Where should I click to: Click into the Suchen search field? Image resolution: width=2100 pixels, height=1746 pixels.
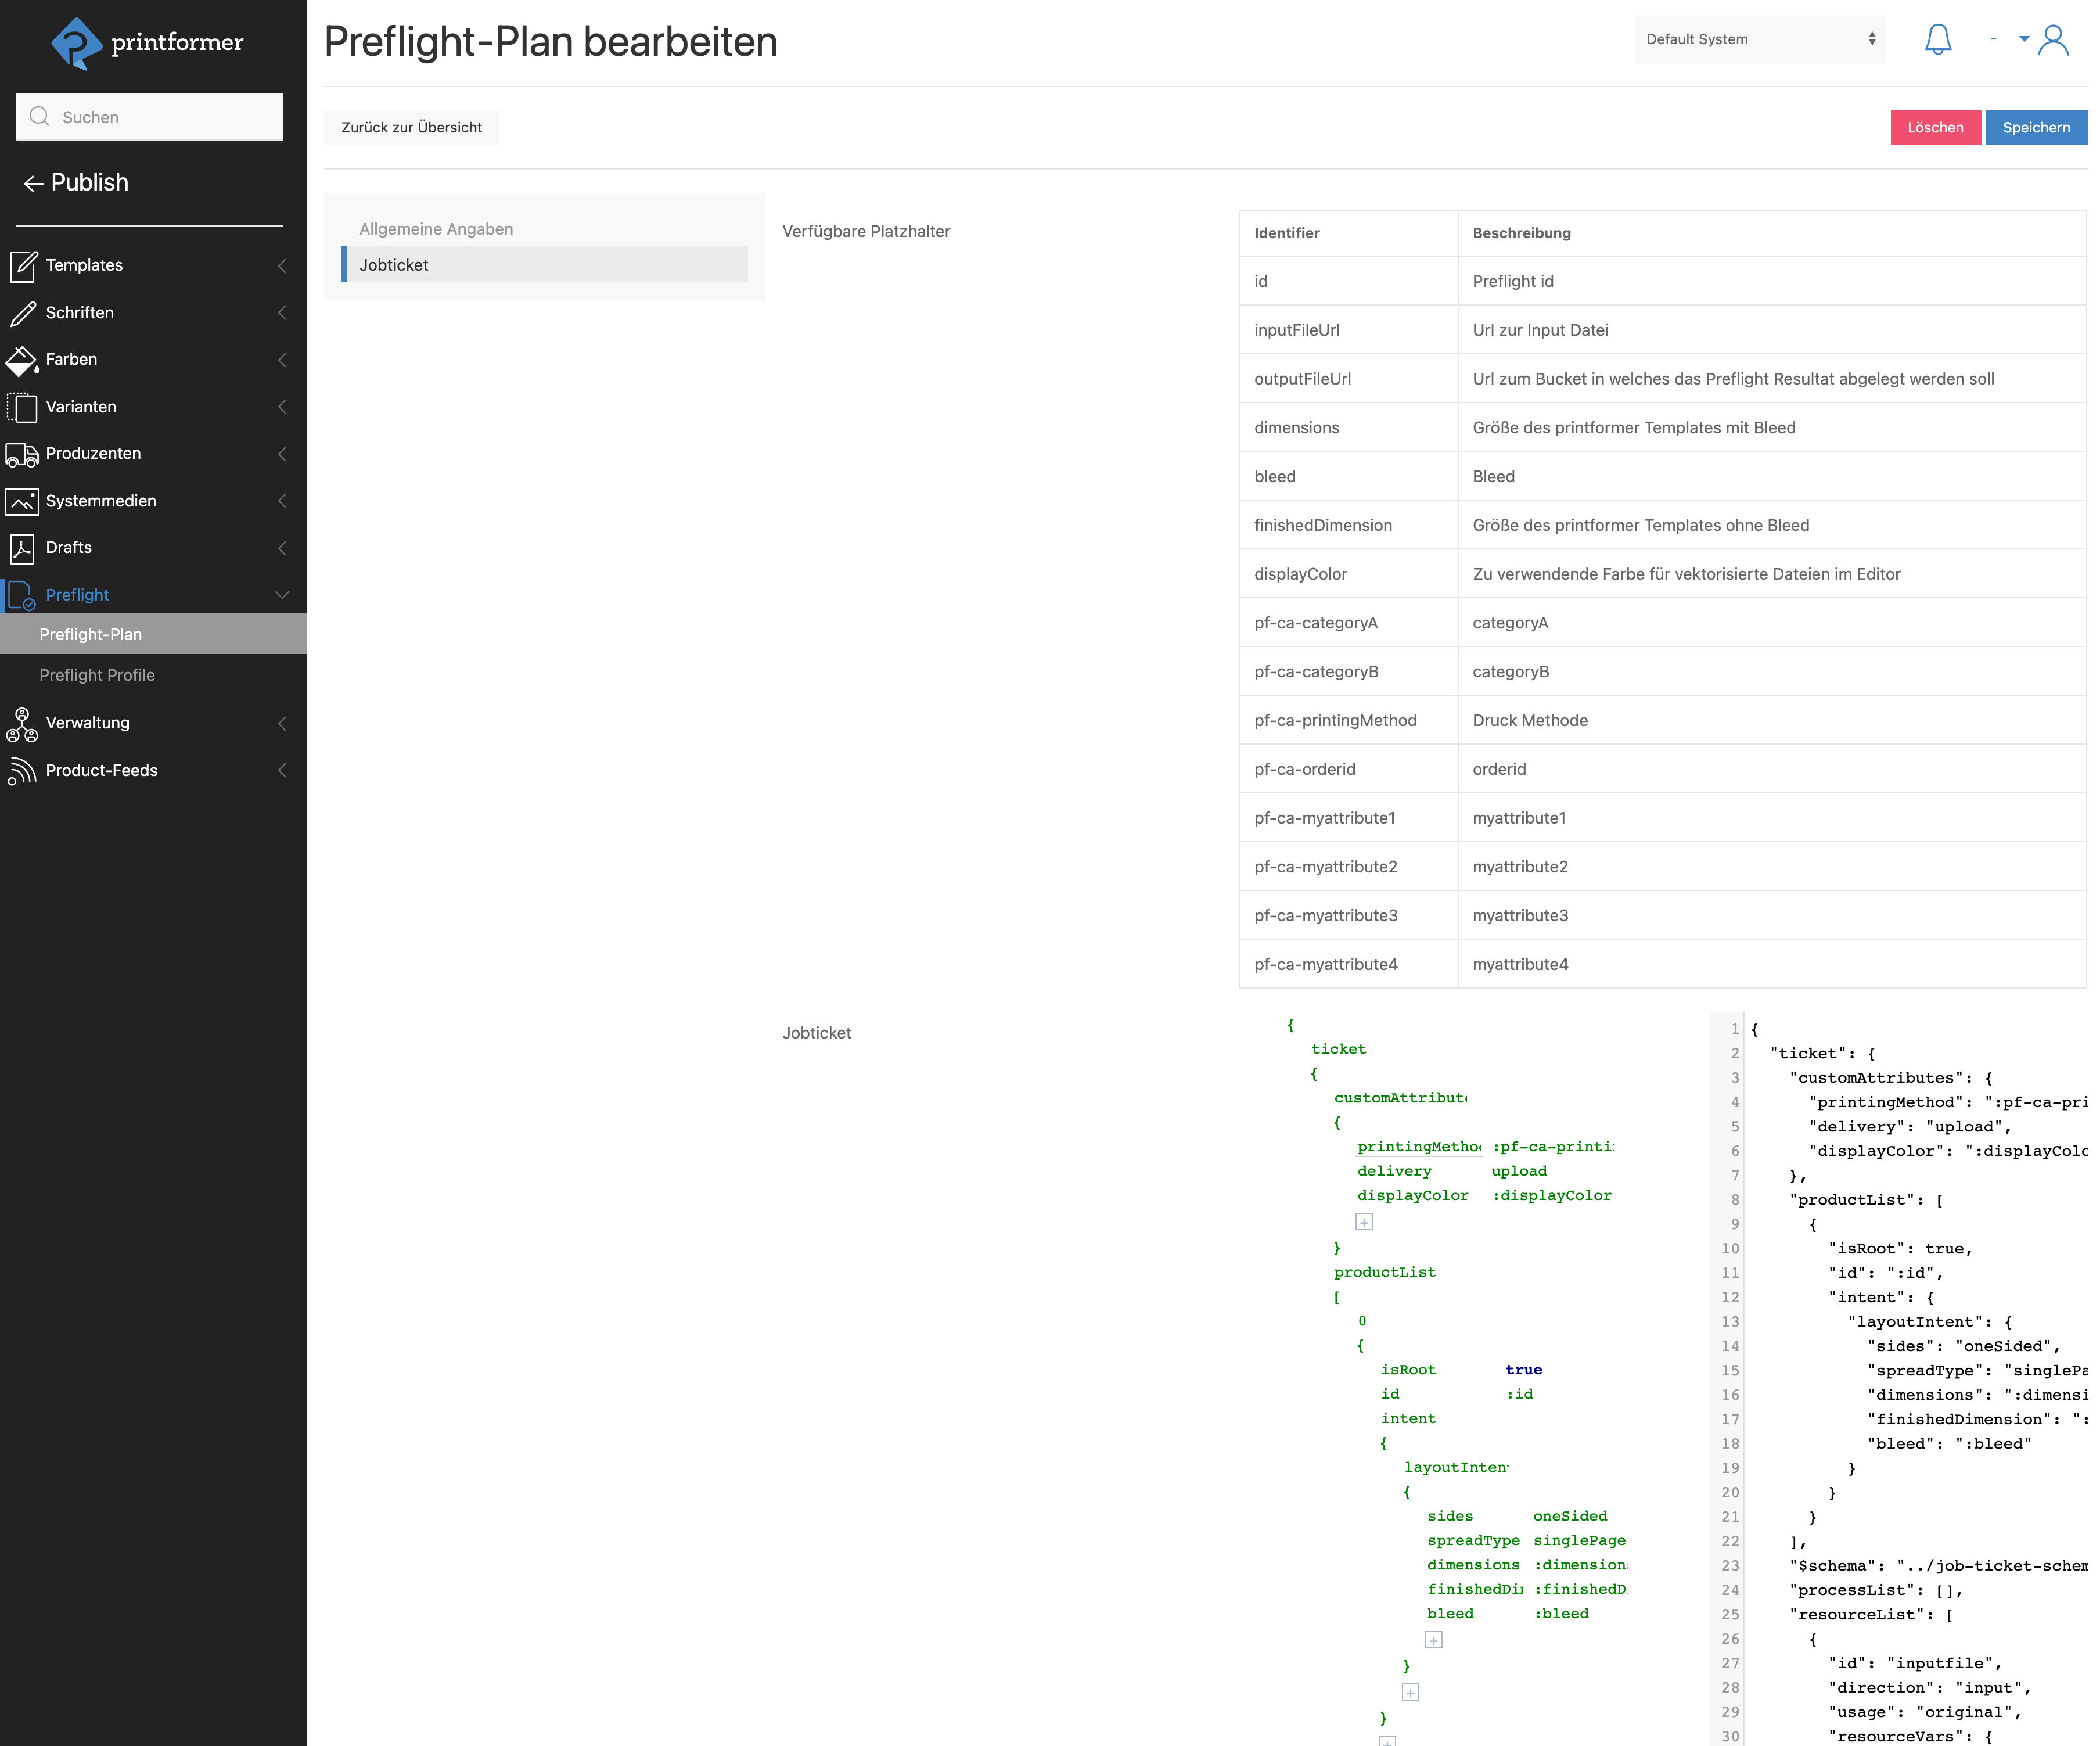[x=150, y=117]
